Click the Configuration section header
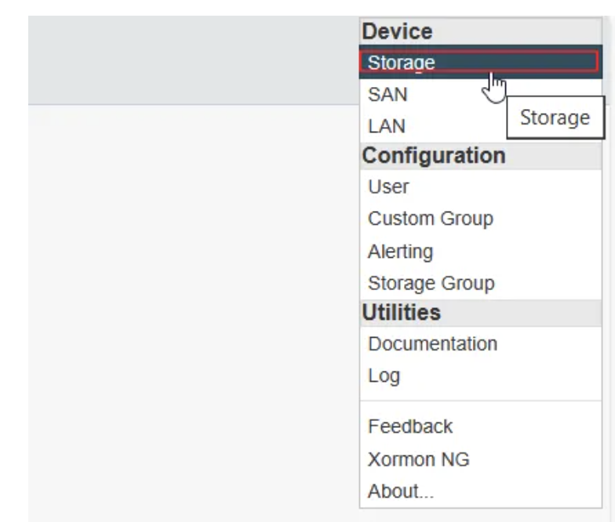This screenshot has width=615, height=522. [x=480, y=155]
